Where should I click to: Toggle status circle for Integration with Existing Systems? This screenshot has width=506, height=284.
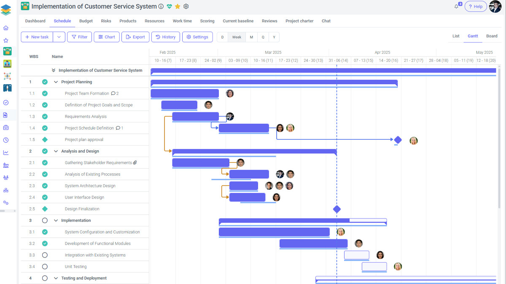tap(45, 255)
